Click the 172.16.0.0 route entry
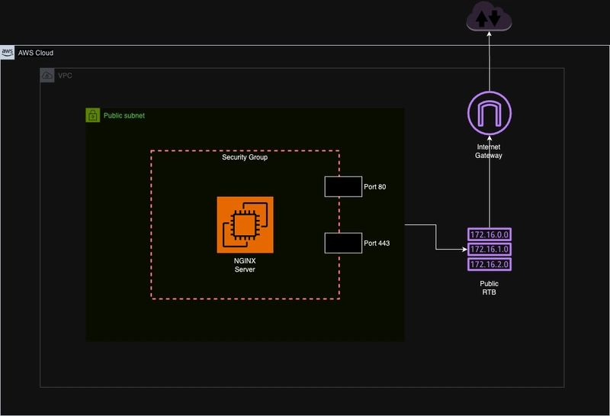Viewport: 610px width, 416px height. pyautogui.click(x=490, y=234)
